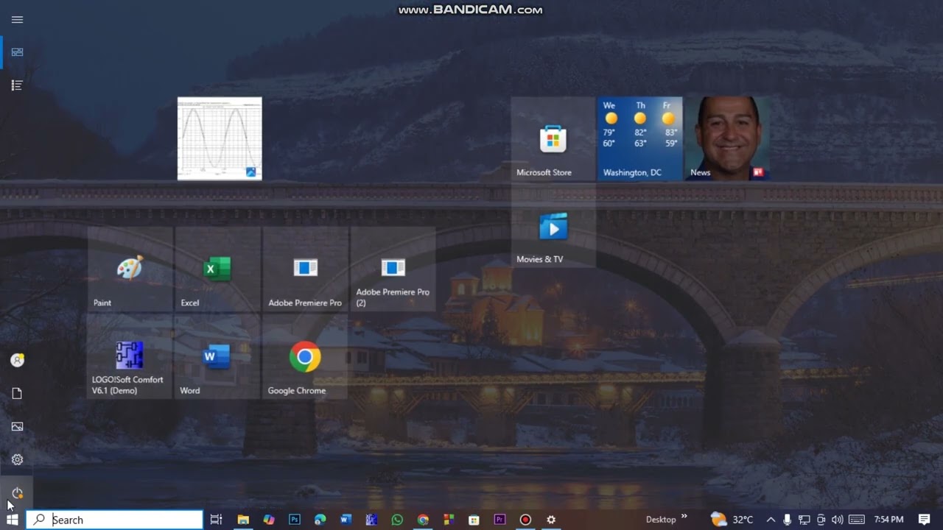Show hidden system tray icons chevron
The width and height of the screenshot is (943, 530).
click(x=771, y=520)
